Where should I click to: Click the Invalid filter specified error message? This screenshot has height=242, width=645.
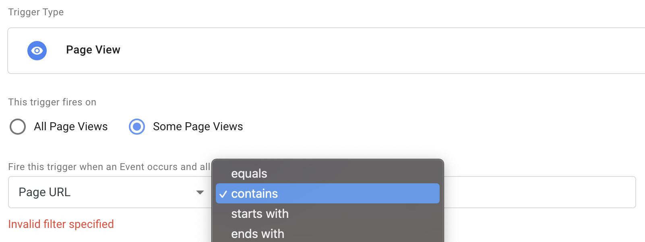coord(61,224)
